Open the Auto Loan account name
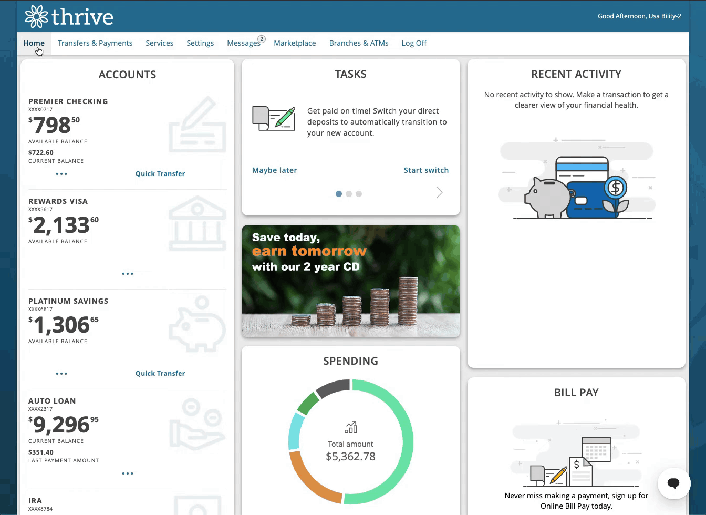 pos(52,401)
